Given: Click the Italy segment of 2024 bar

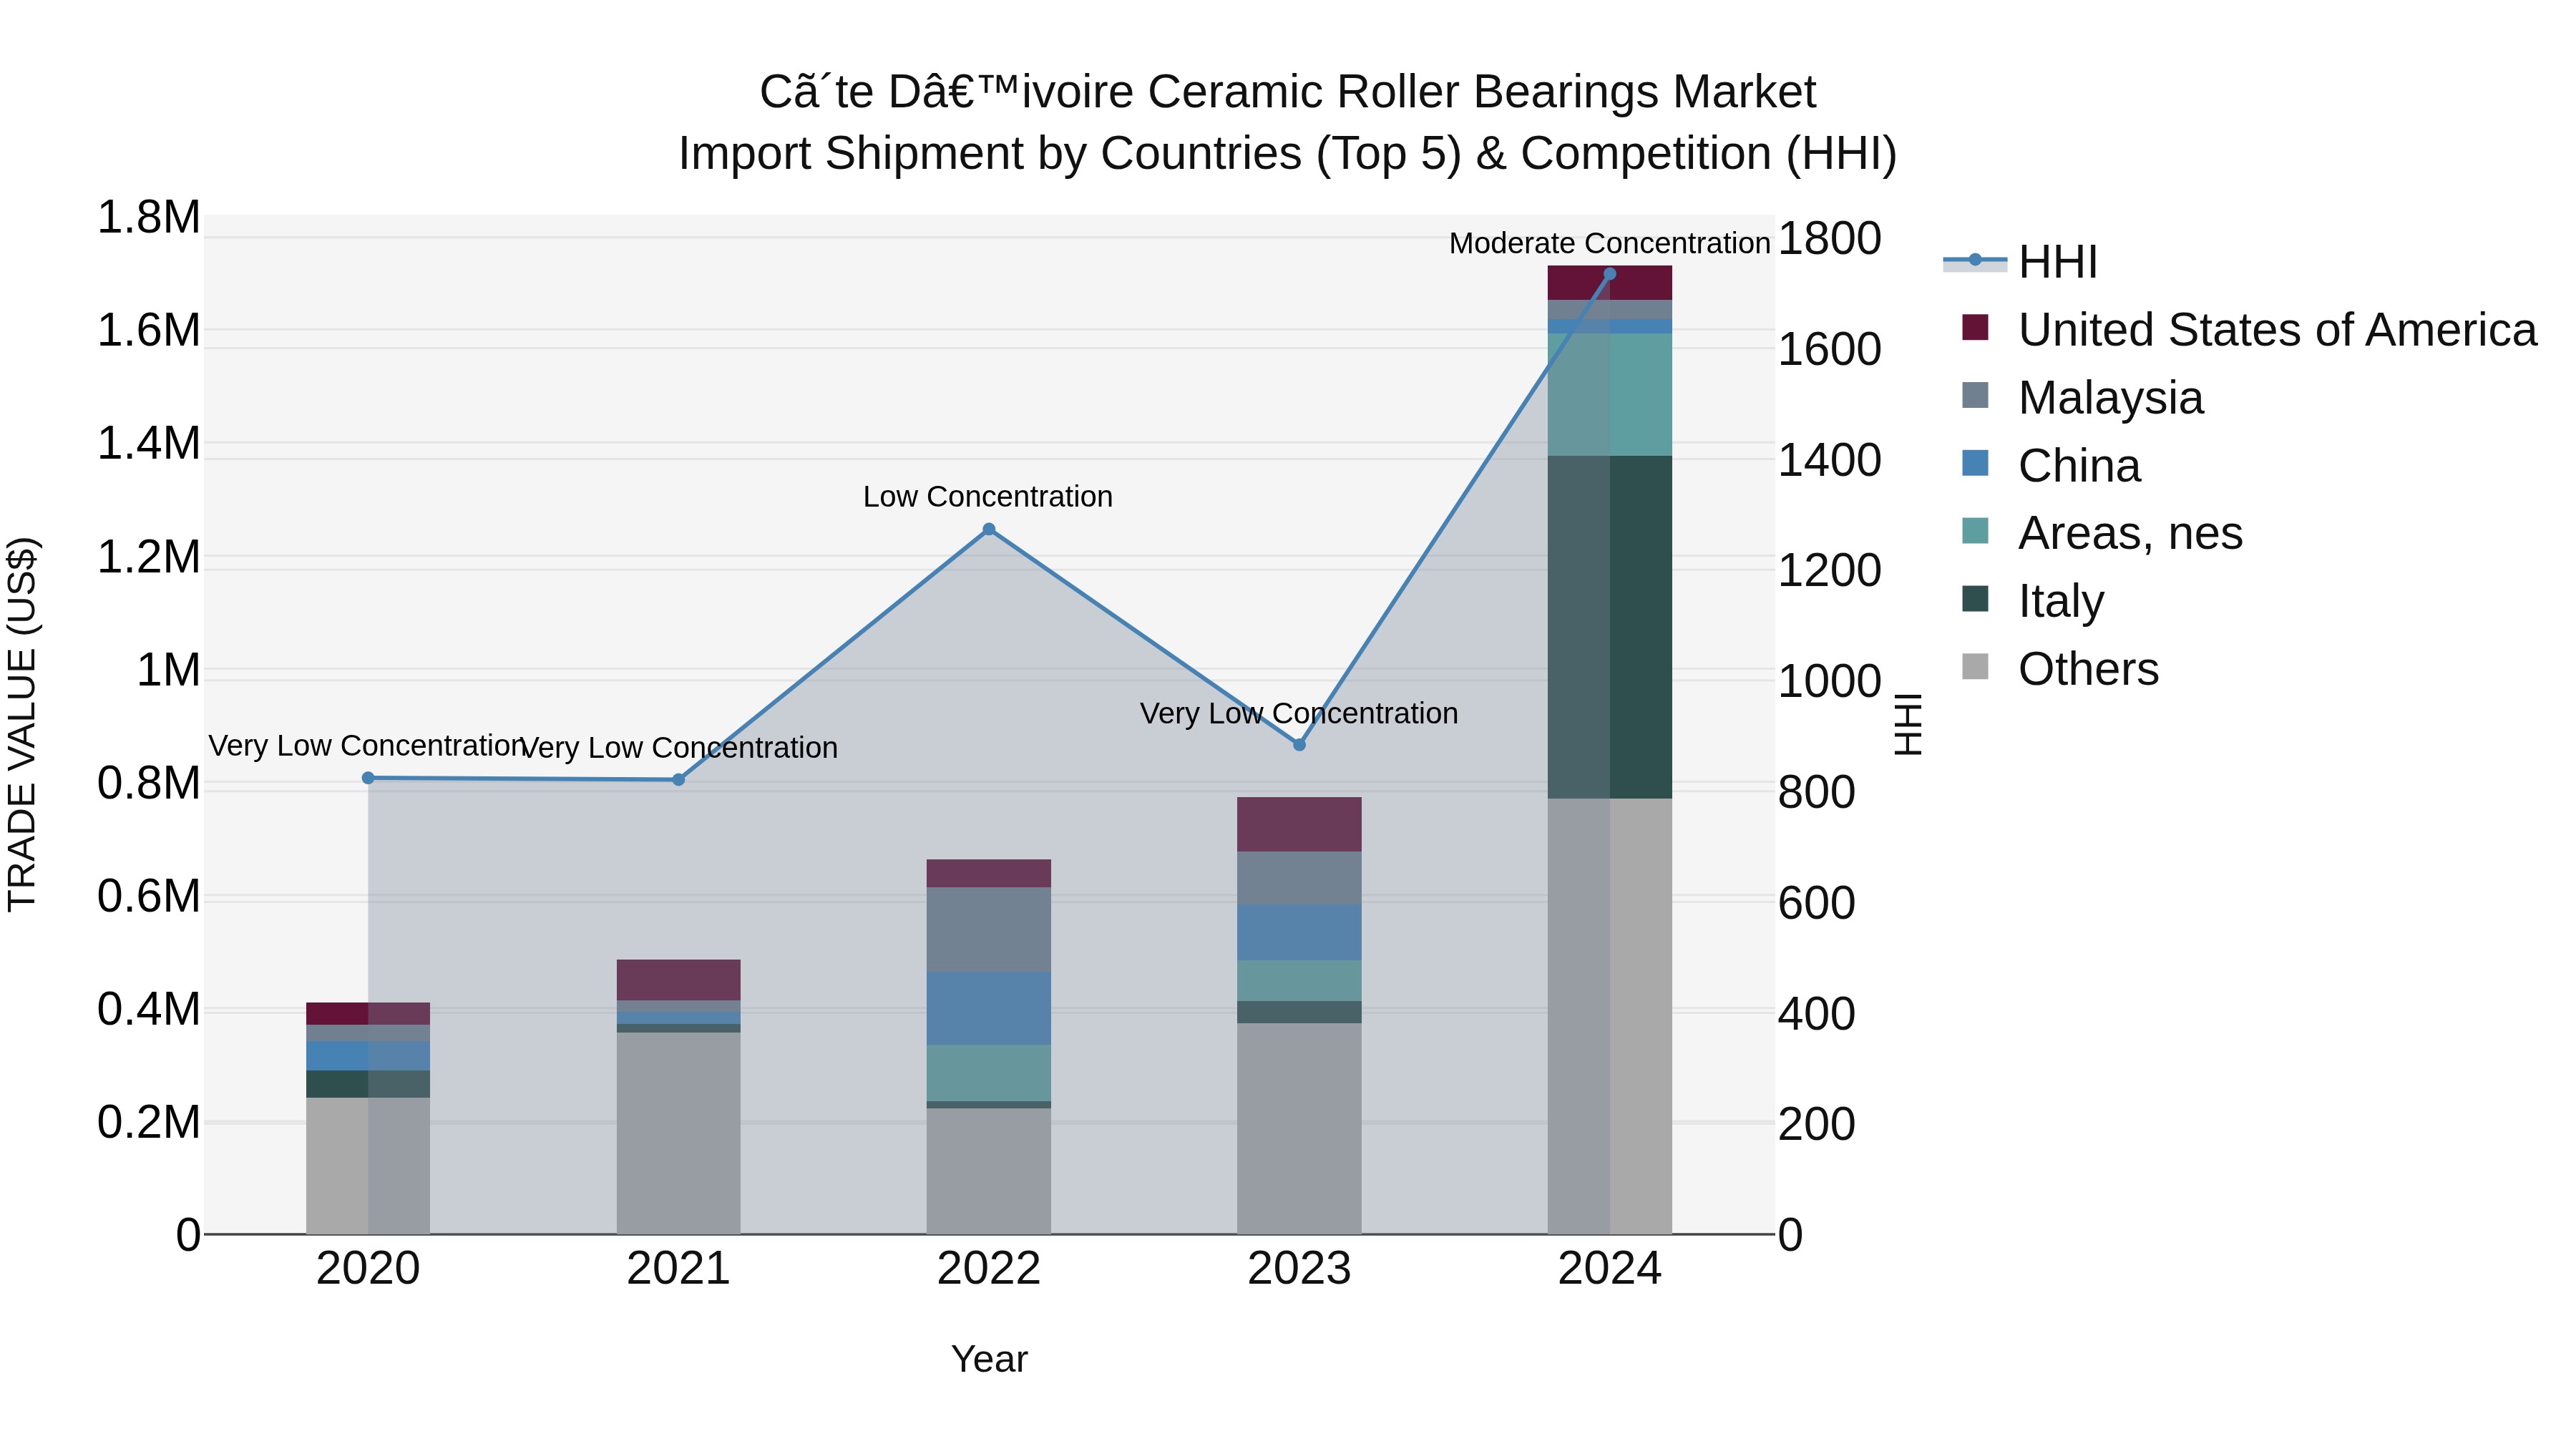Looking at the screenshot, I should click(x=1610, y=627).
